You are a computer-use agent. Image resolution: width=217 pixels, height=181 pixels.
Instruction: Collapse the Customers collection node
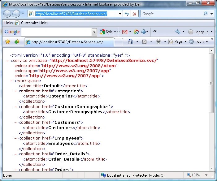15,123
